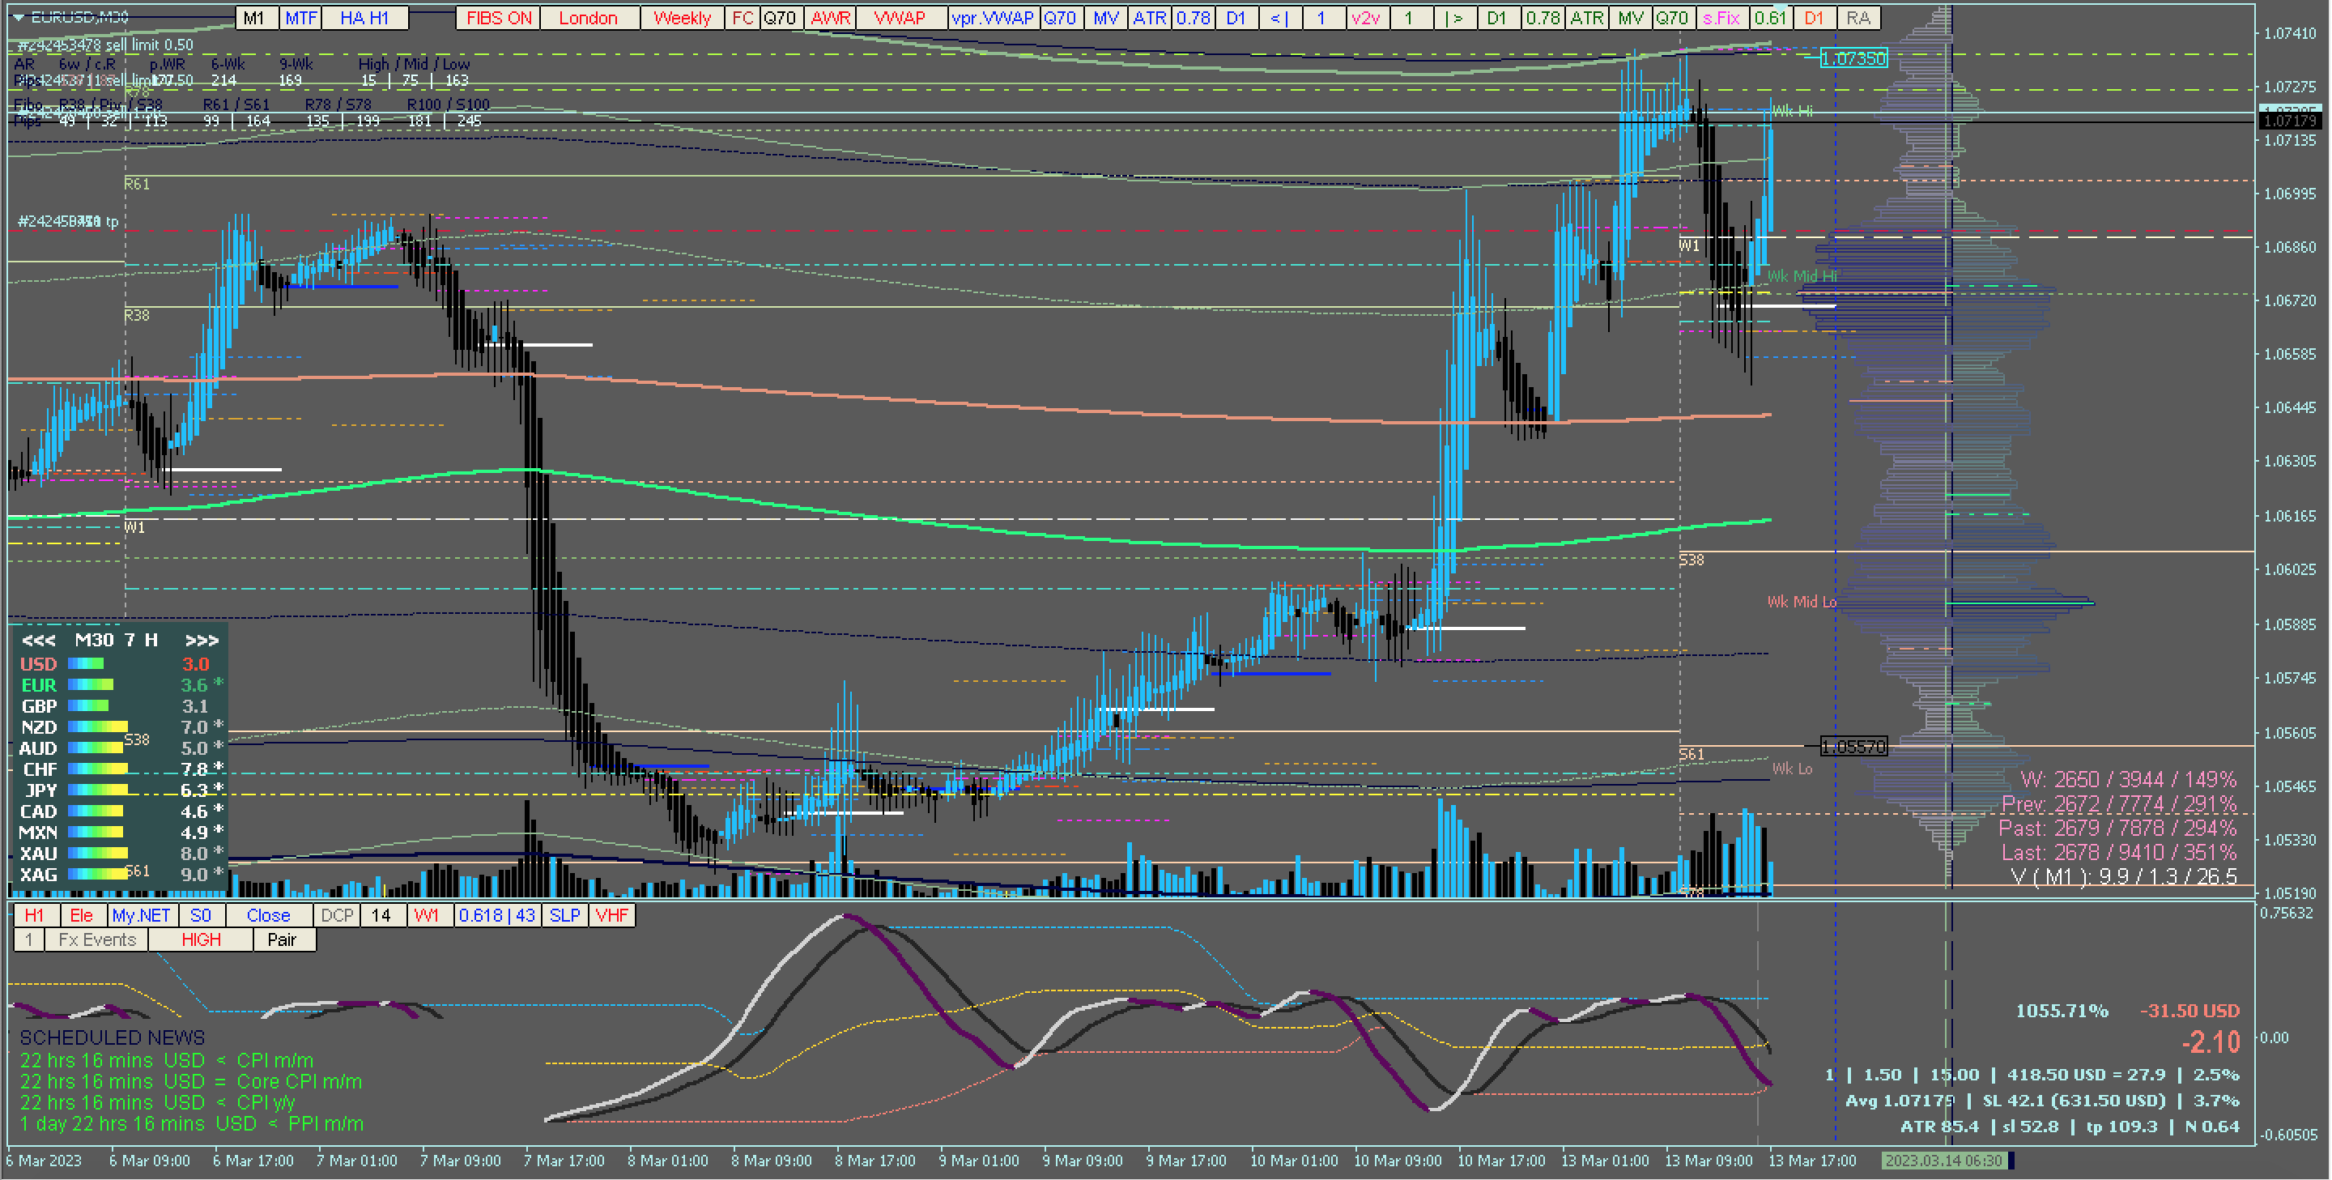Click the '<<<' arrows in currency meter

38,641
